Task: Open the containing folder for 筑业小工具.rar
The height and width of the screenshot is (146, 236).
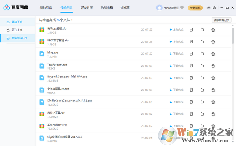Action: [202, 114]
